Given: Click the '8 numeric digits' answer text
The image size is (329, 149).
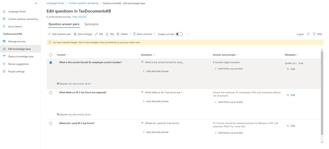Looking at the screenshot, I should [x=227, y=62].
